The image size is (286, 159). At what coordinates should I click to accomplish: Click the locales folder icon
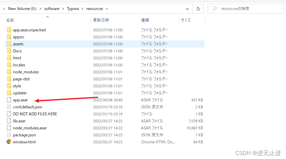(9, 65)
